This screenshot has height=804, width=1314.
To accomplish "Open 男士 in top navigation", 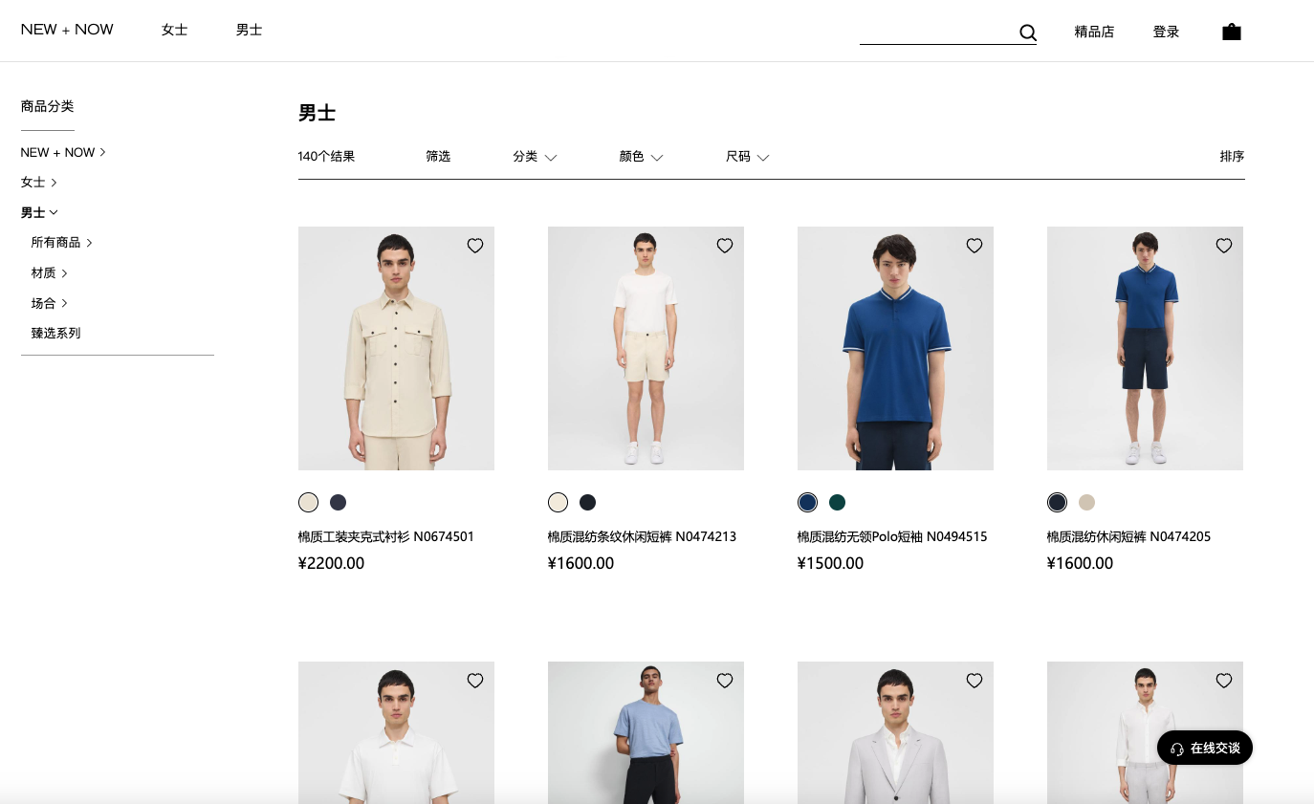I will [249, 31].
